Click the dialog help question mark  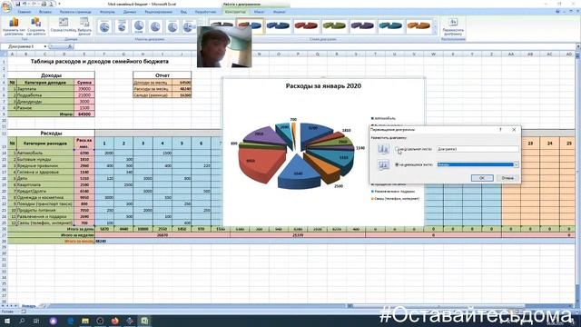click(500, 130)
